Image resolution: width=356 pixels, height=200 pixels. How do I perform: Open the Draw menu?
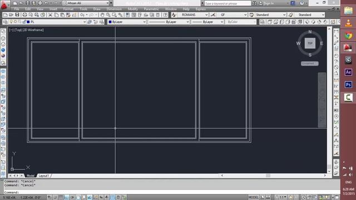tap(97, 9)
